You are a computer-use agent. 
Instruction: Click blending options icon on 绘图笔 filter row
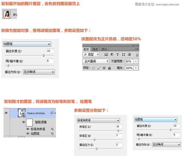point(52,134)
